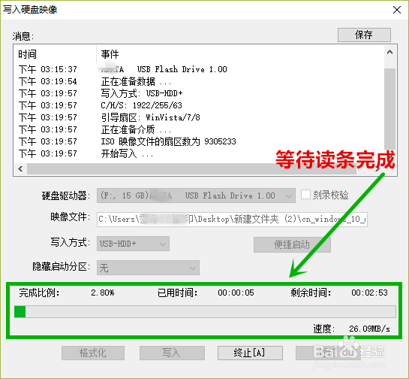Viewport: 409px width, 379px height.
Task: Click the 写入 button
Action: point(172,353)
